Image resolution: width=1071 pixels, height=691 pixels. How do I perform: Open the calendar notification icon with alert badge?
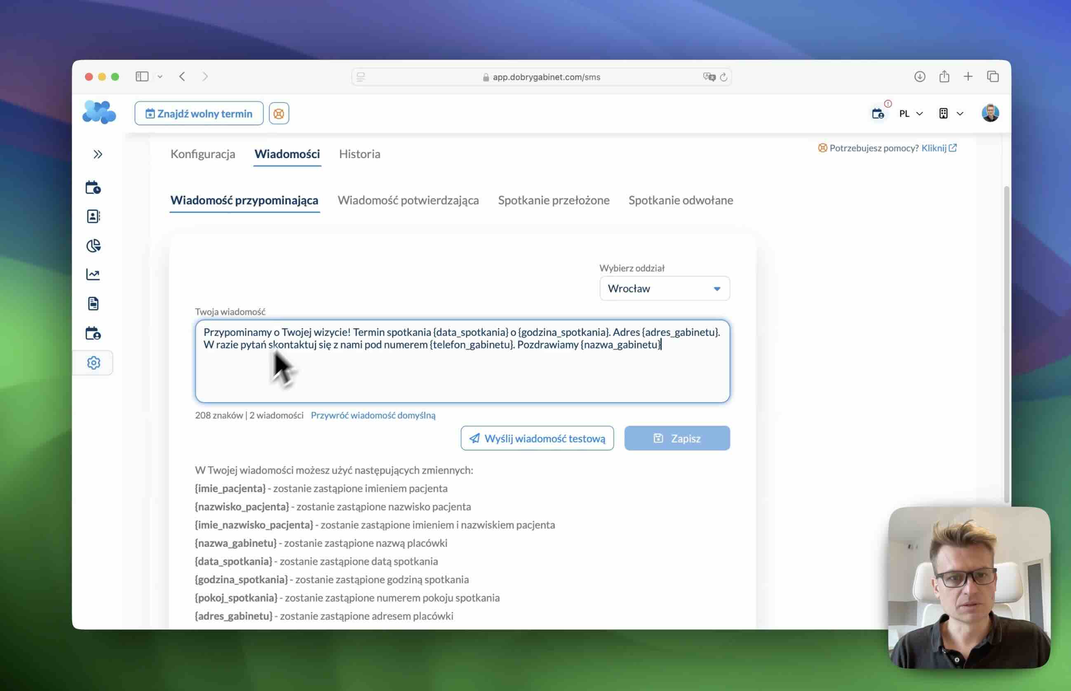pyautogui.click(x=878, y=114)
